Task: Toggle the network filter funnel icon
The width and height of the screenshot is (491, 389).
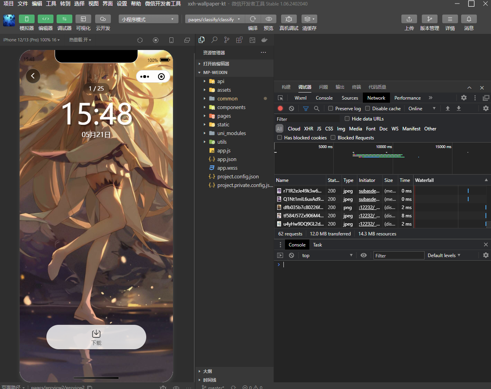Action: [306, 108]
